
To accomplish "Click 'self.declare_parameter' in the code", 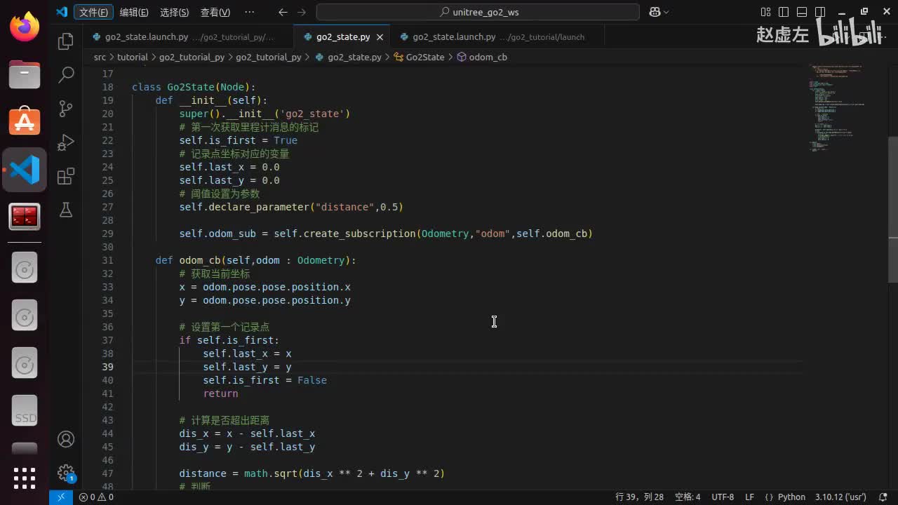I will [244, 207].
